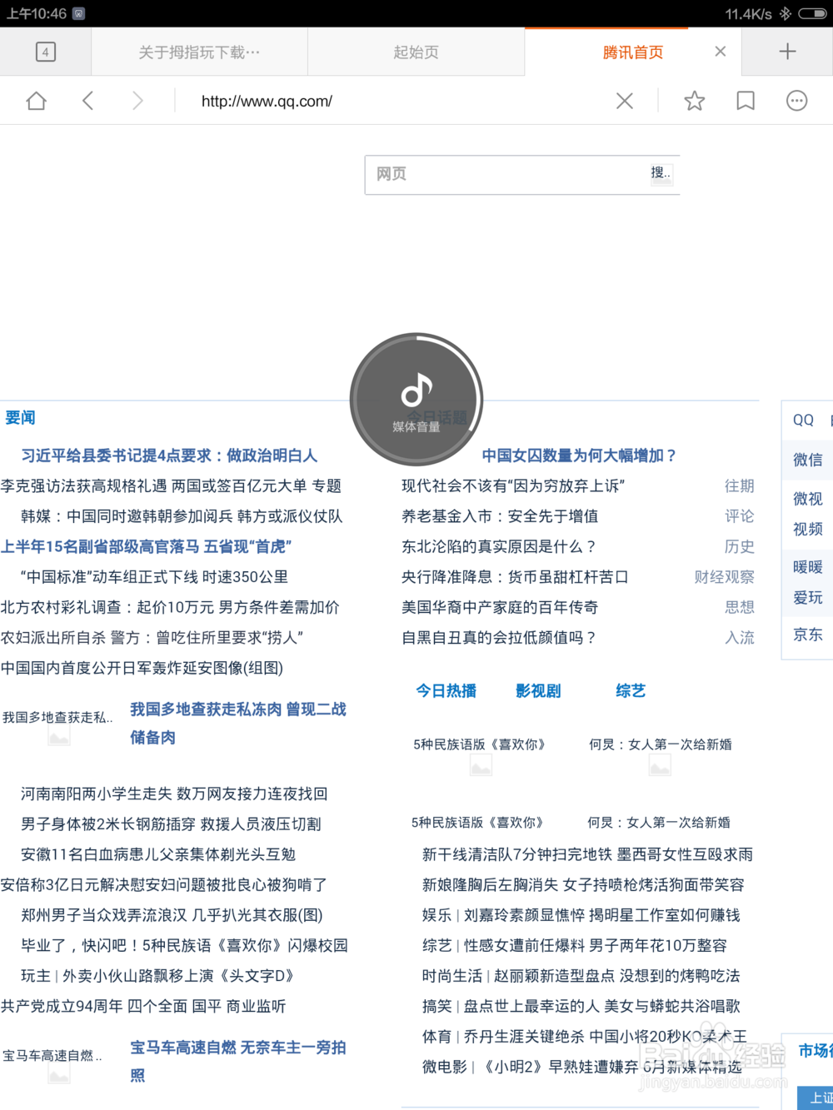Select the 影视剧 tab
Viewport: 833px width, 1110px height.
pos(538,690)
